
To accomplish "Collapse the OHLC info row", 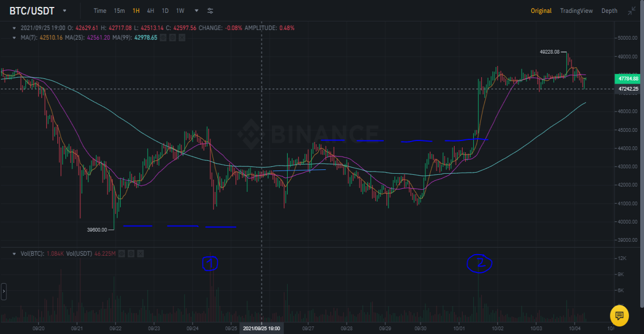I will pos(14,28).
